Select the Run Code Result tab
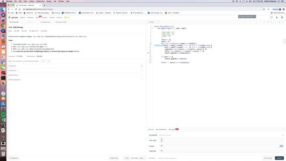The image size is (286, 161). click(x=161, y=129)
